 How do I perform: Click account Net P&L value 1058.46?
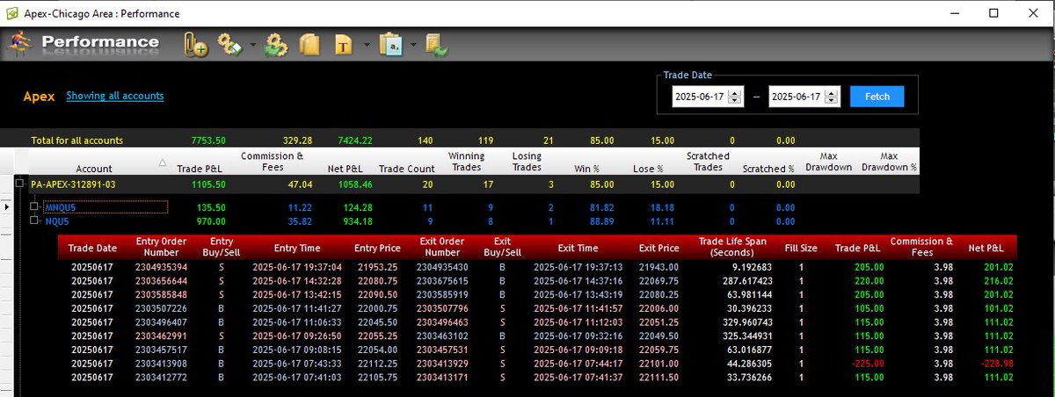354,184
